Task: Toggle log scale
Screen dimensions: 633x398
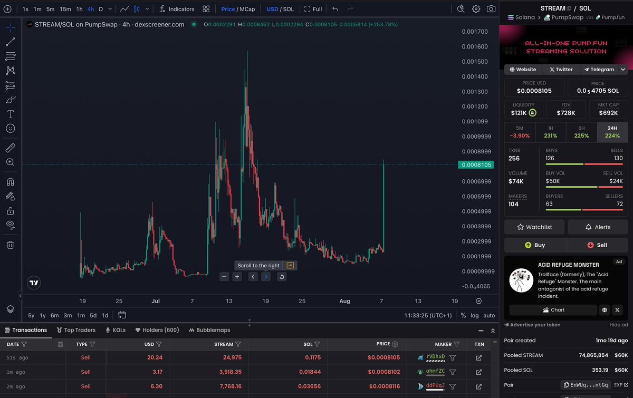Action: pos(475,315)
